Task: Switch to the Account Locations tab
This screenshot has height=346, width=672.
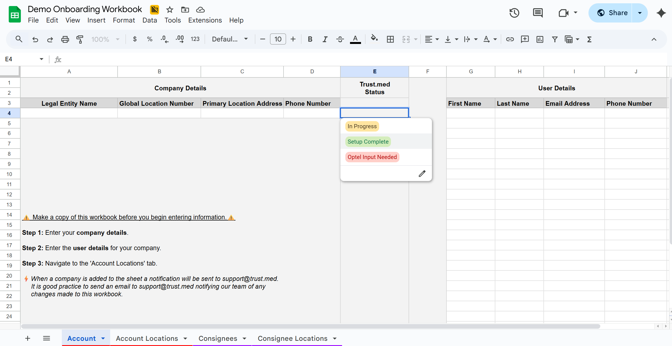Action: (151, 338)
